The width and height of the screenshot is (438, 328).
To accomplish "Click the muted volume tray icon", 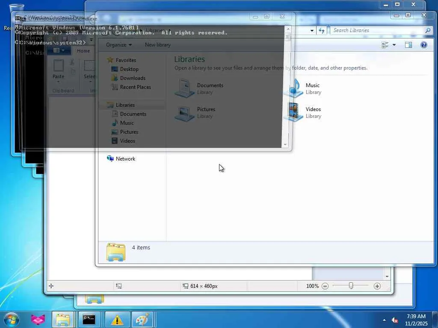I will (x=394, y=320).
